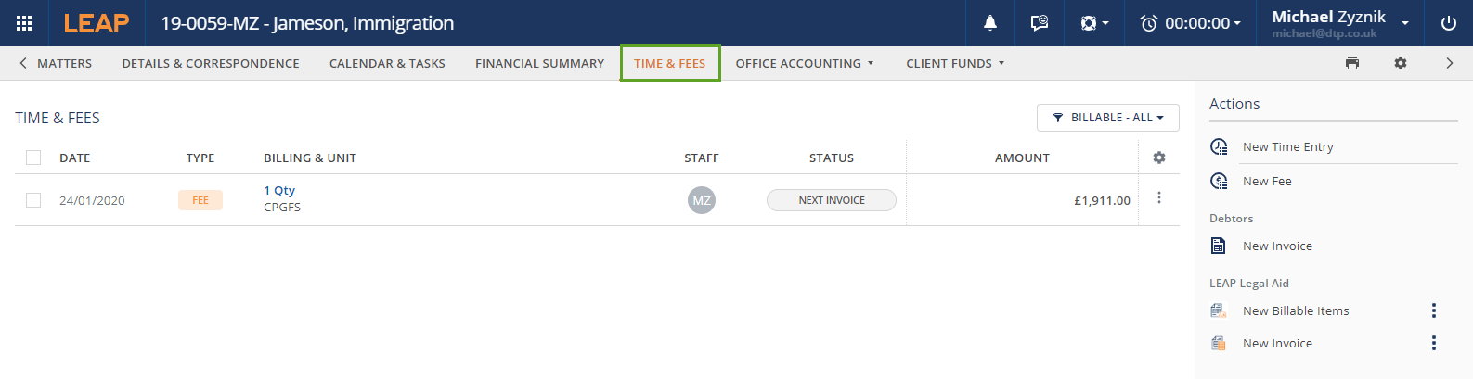Open the row options for the £1,911.00 fee
The width and height of the screenshot is (1473, 379).
click(x=1159, y=198)
